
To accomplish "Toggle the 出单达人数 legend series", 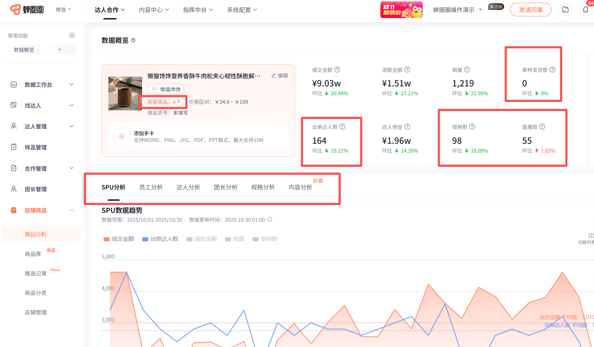I will [160, 239].
